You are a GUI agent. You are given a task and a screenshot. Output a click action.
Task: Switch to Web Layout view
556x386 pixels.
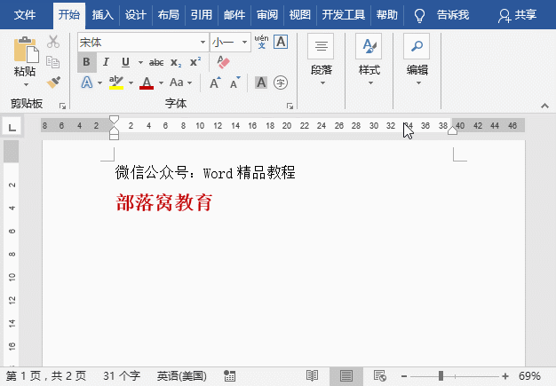click(x=380, y=375)
